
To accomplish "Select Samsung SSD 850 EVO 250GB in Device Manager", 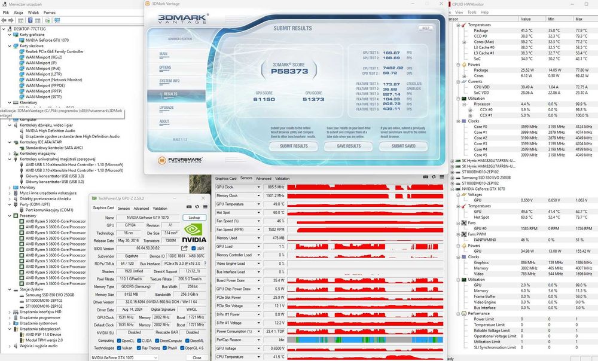I will coord(50,295).
